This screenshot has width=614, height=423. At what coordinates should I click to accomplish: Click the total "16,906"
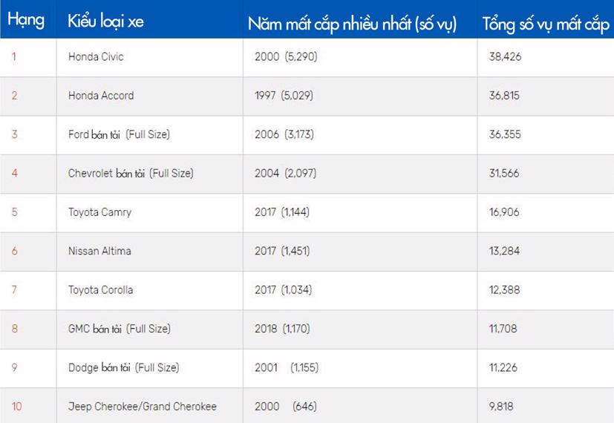(504, 212)
